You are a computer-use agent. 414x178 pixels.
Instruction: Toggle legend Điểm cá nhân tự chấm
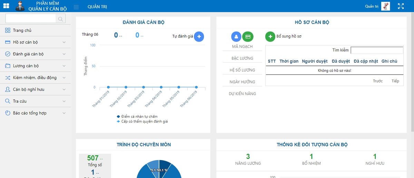(x=137, y=117)
